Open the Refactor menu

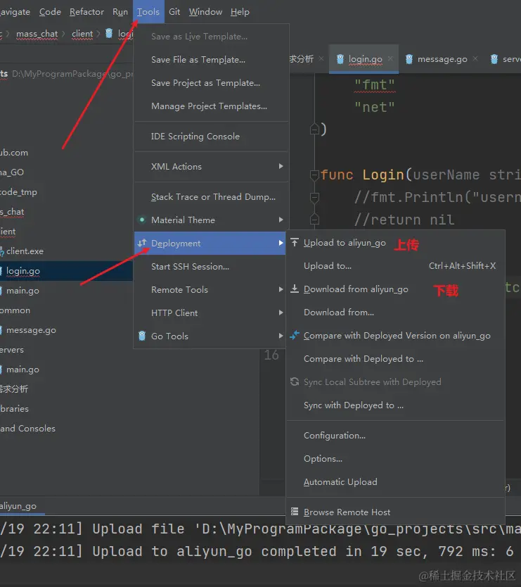coord(86,12)
